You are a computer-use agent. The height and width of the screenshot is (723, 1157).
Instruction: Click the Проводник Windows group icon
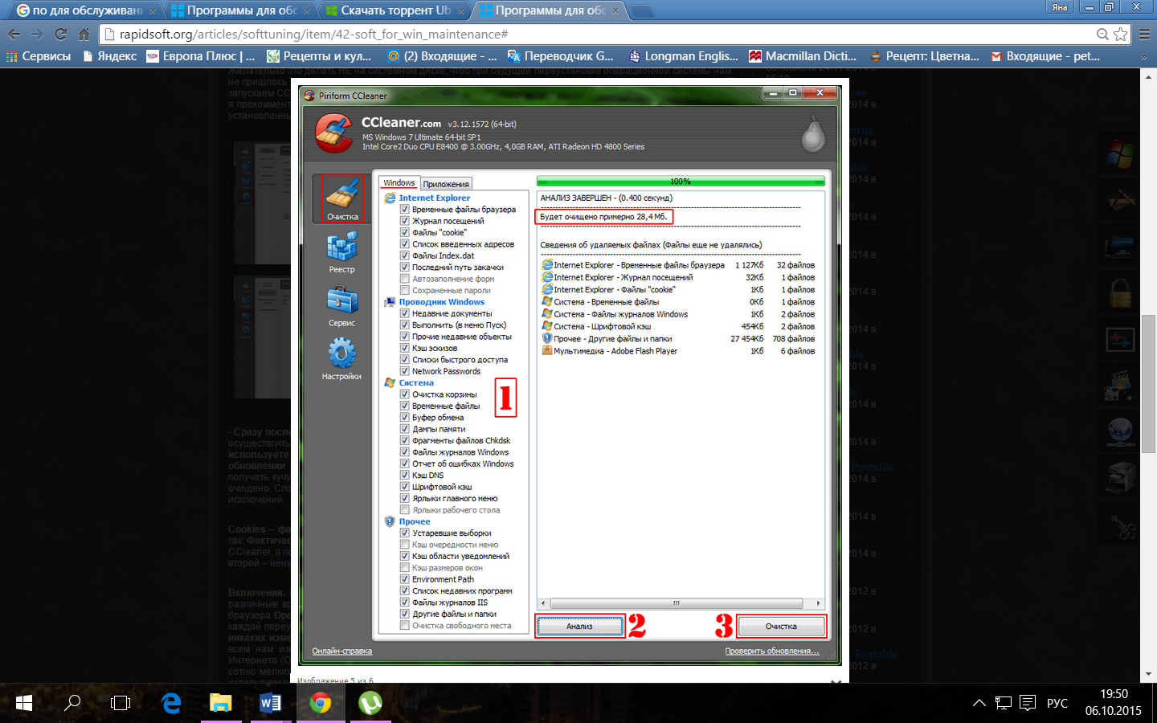[390, 302]
